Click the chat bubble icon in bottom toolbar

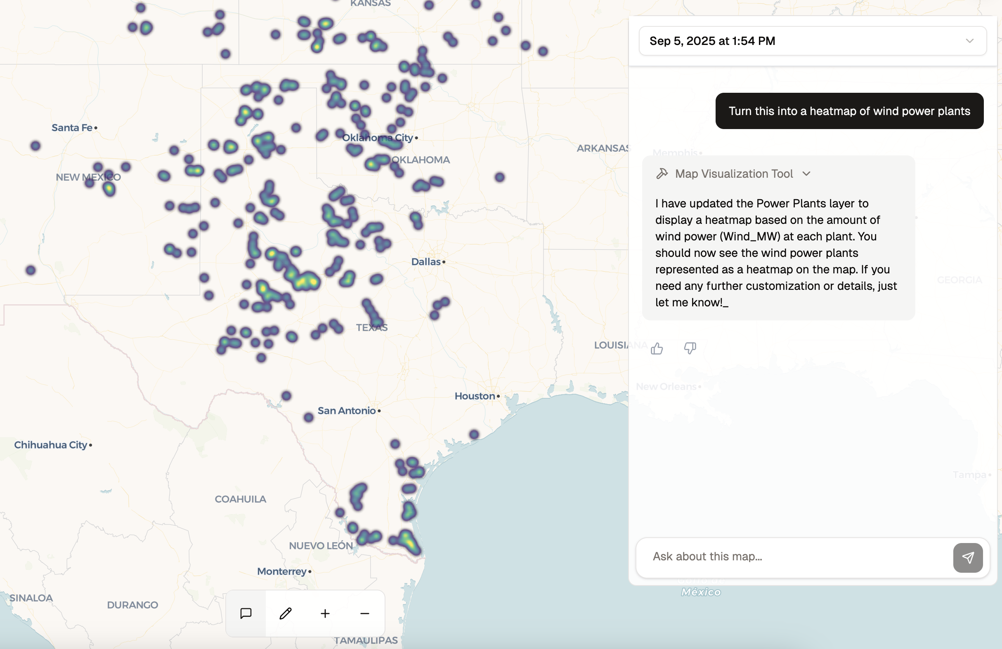[246, 613]
